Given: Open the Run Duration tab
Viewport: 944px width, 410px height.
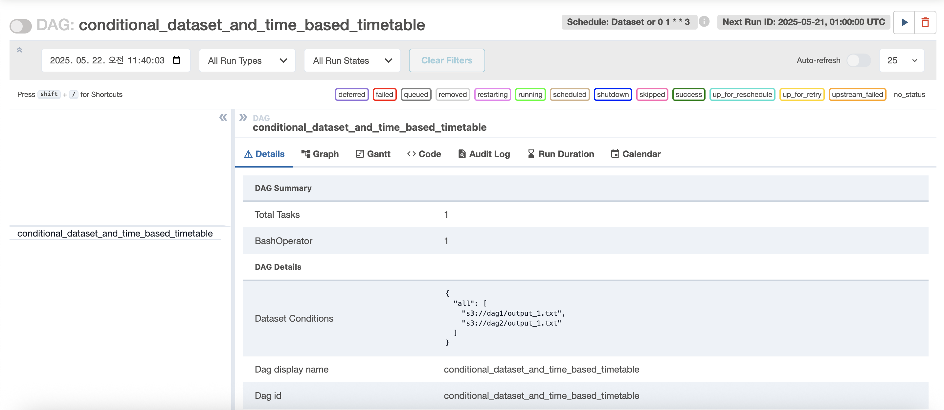Looking at the screenshot, I should [x=561, y=154].
